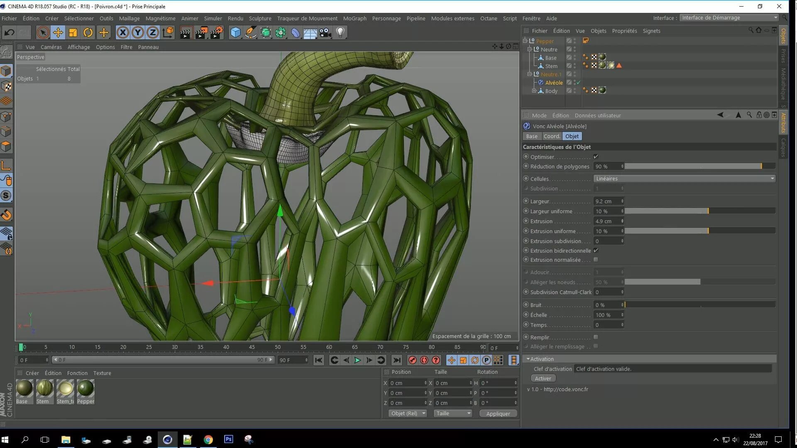Open the MoGraph menu

(354, 18)
